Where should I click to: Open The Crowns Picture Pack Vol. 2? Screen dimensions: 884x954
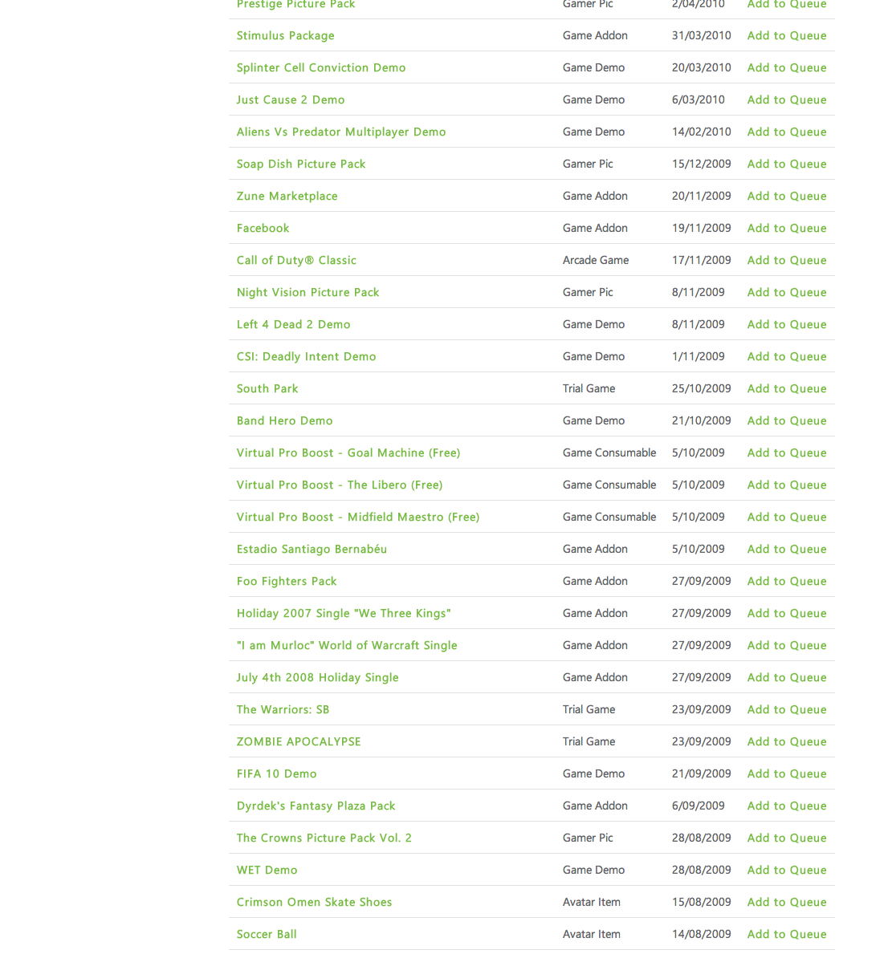pos(324,838)
